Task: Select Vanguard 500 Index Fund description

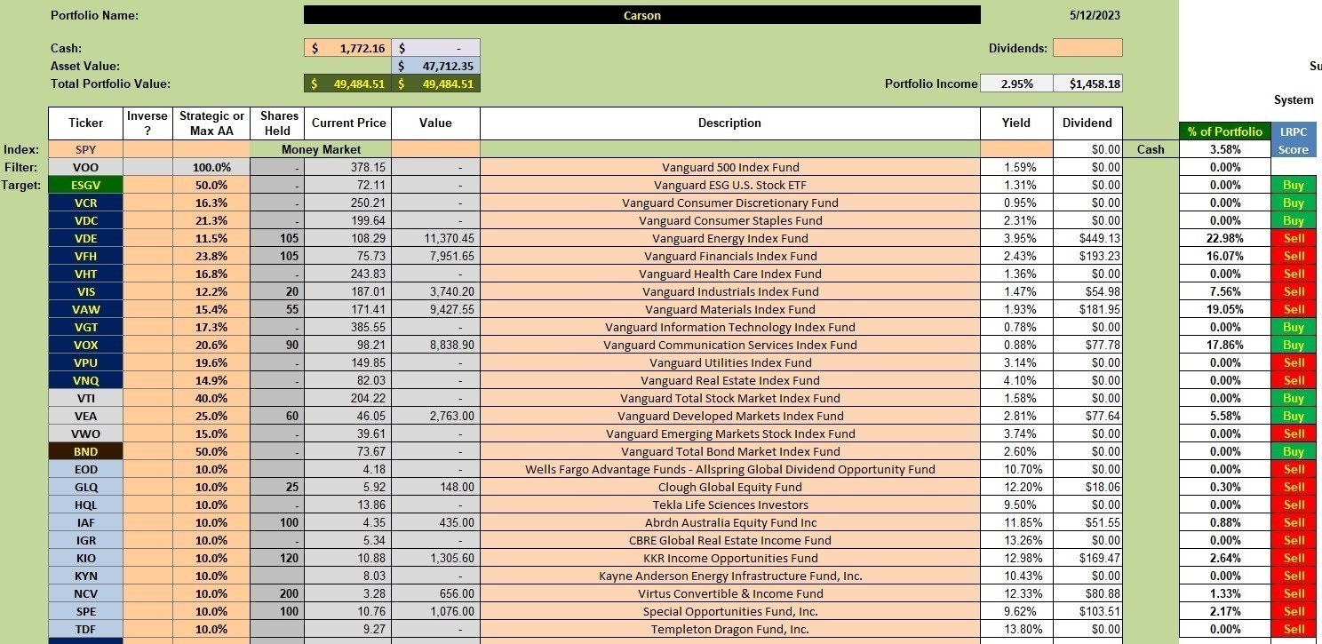Action: point(729,167)
